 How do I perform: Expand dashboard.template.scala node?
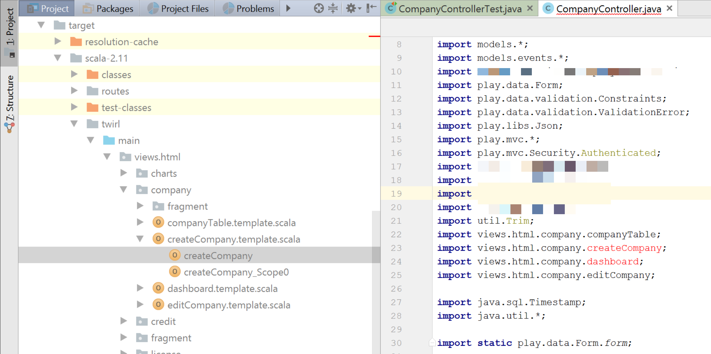(x=140, y=288)
